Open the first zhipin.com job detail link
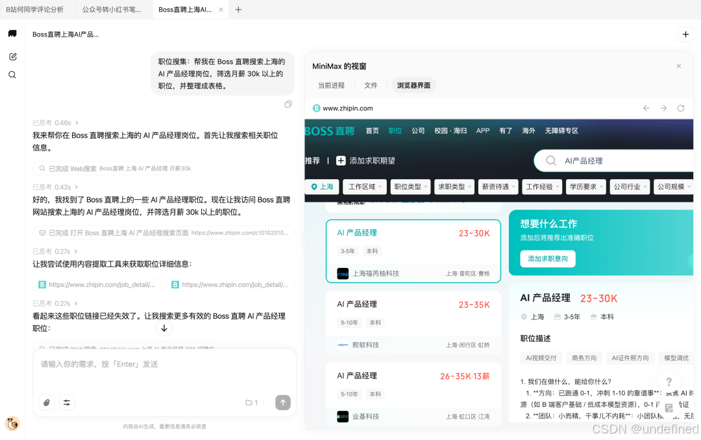 [97, 284]
